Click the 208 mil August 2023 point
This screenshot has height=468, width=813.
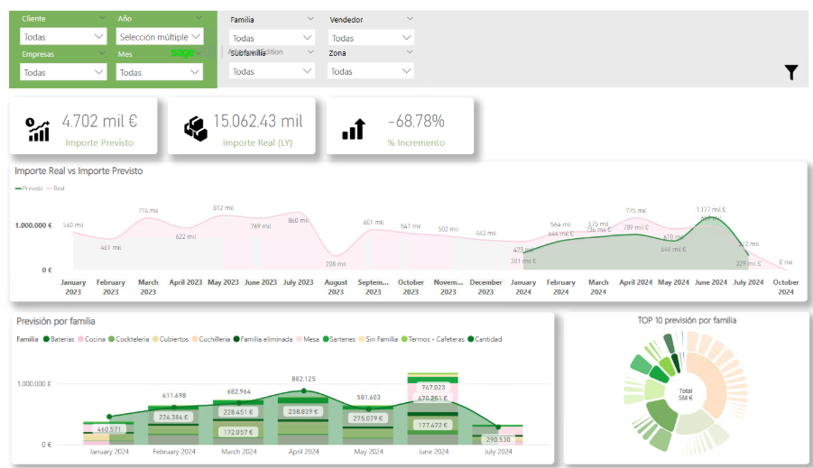click(336, 255)
